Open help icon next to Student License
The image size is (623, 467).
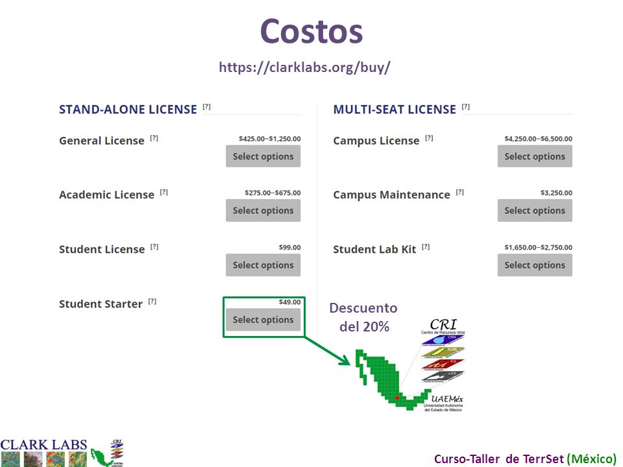click(x=154, y=247)
